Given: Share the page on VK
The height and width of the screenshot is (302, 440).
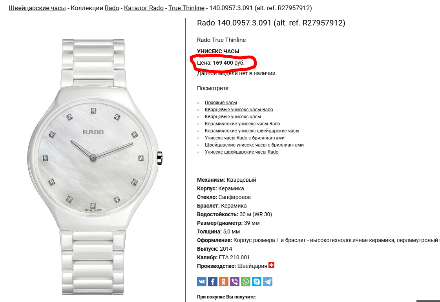Looking at the screenshot, I should pyautogui.click(x=201, y=282).
